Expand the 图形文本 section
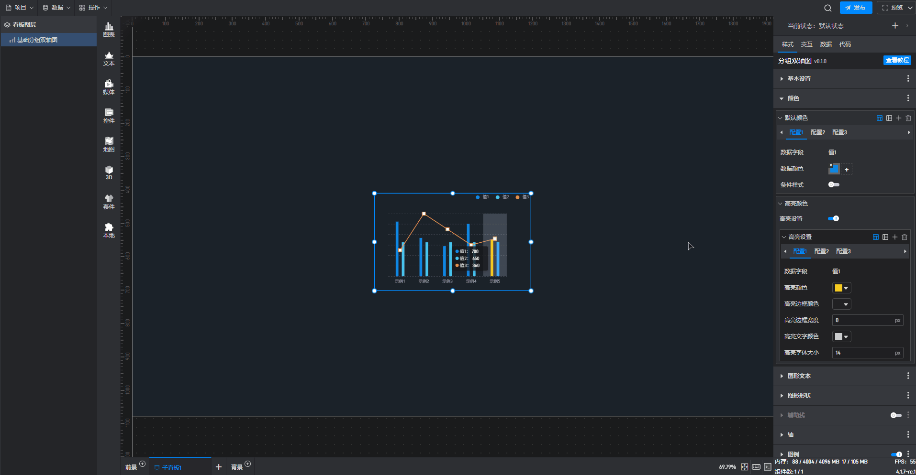Screen dimensions: 916x475 pyautogui.click(x=799, y=376)
